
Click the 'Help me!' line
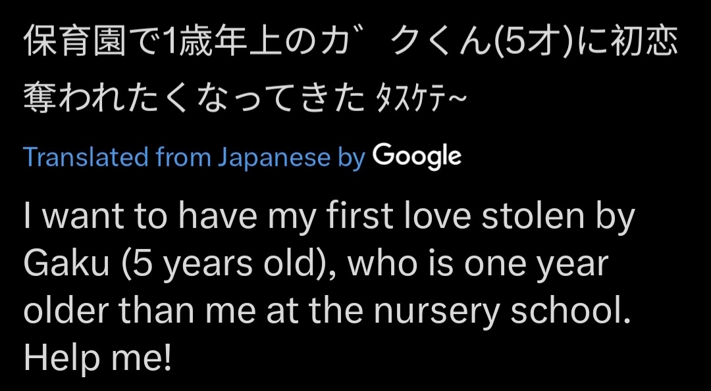pyautogui.click(x=98, y=357)
